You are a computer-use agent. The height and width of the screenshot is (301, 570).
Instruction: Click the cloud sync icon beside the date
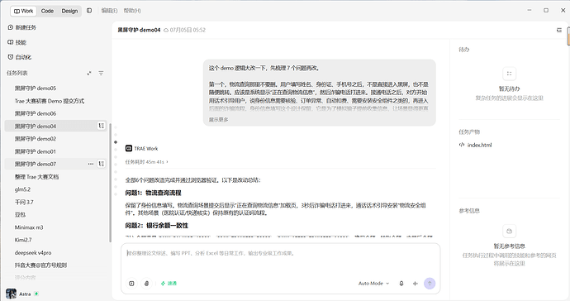[166, 31]
